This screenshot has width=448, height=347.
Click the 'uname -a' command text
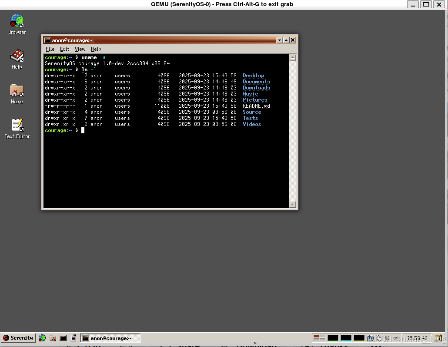[94, 57]
